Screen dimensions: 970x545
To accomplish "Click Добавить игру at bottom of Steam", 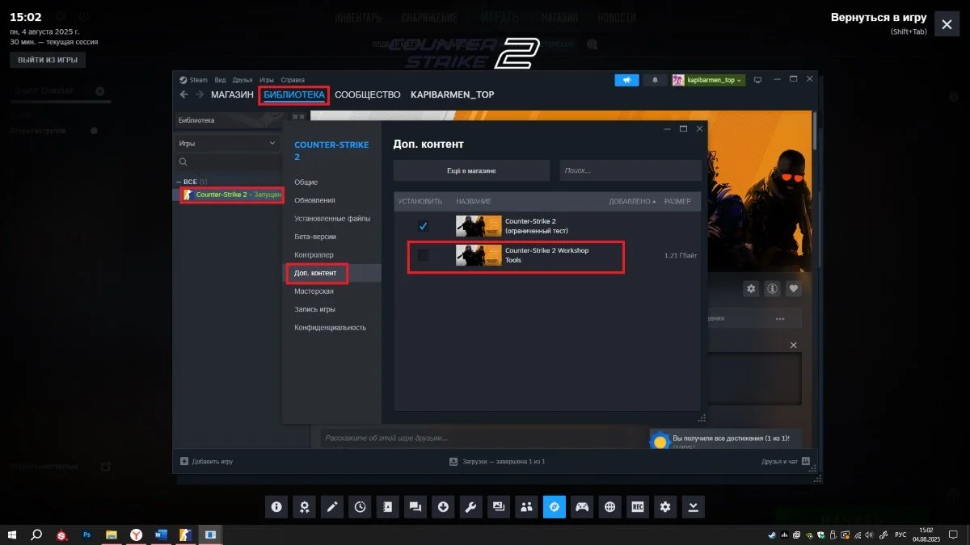I will coord(207,461).
